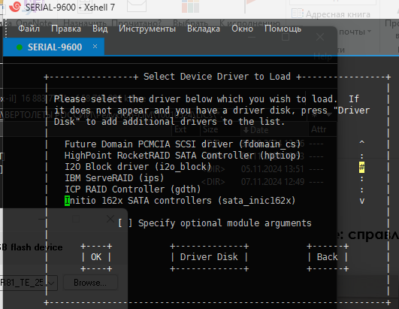
Task: Close the SERIAL-9600 tab
Action: (x=95, y=47)
